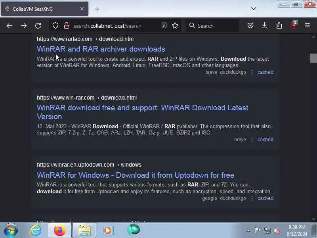317x238 pixels.
Task: Go back to the previous page
Action: pos(9,26)
